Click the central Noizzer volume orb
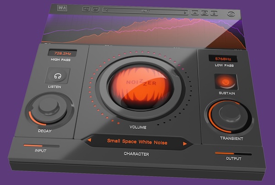 click(141, 86)
